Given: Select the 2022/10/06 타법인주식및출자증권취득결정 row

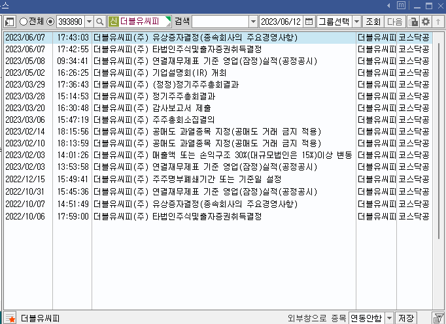Looking at the screenshot, I should click(x=218, y=217).
